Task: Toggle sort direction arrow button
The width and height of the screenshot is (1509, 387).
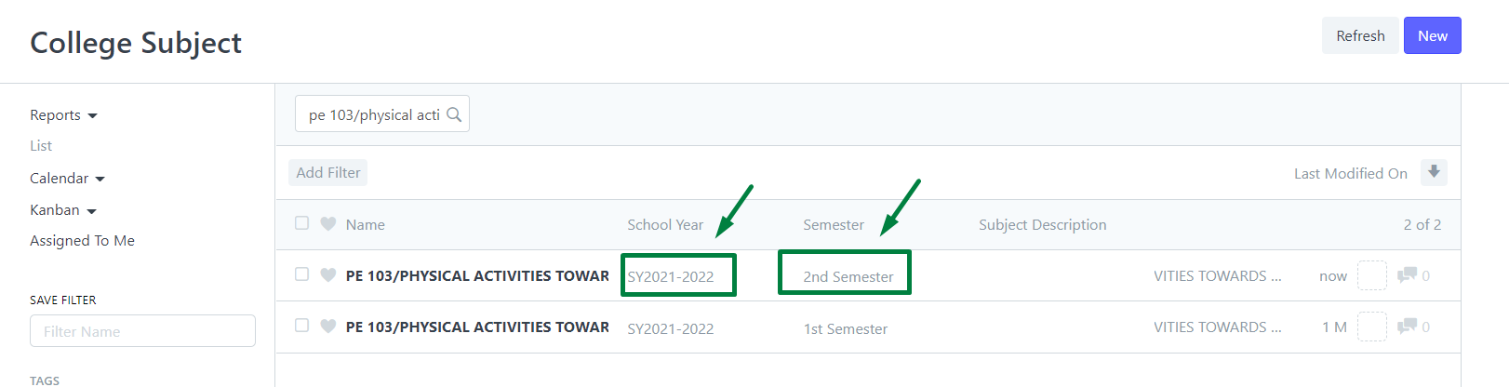Action: tap(1434, 172)
